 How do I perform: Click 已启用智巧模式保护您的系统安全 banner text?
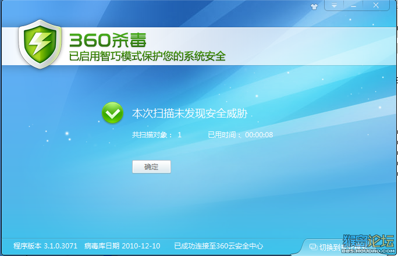pyautogui.click(x=147, y=56)
